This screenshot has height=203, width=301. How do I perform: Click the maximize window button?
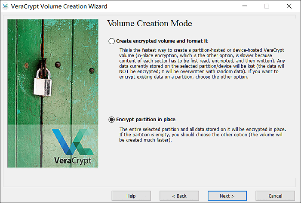(x=267, y=6)
